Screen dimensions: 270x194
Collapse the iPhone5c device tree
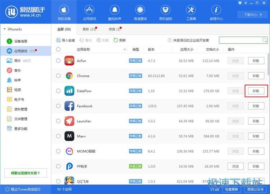point(4,29)
